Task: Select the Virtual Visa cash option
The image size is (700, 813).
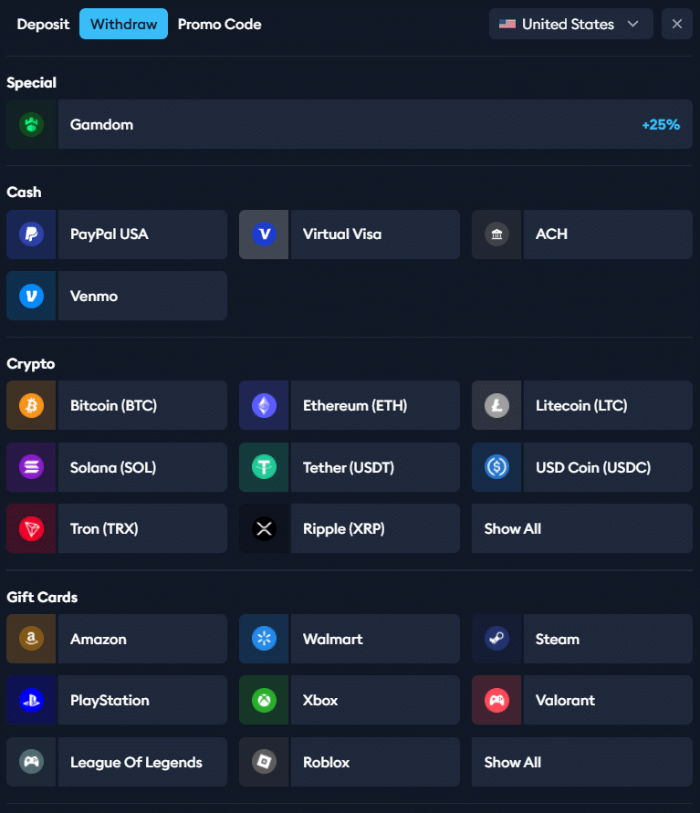Action: coord(349,235)
